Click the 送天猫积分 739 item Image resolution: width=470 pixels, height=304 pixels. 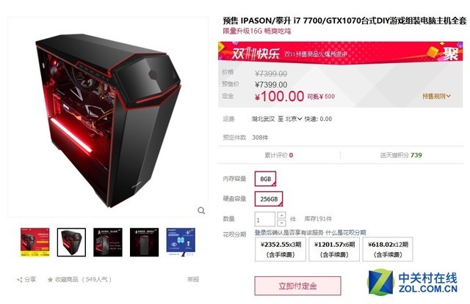point(401,155)
